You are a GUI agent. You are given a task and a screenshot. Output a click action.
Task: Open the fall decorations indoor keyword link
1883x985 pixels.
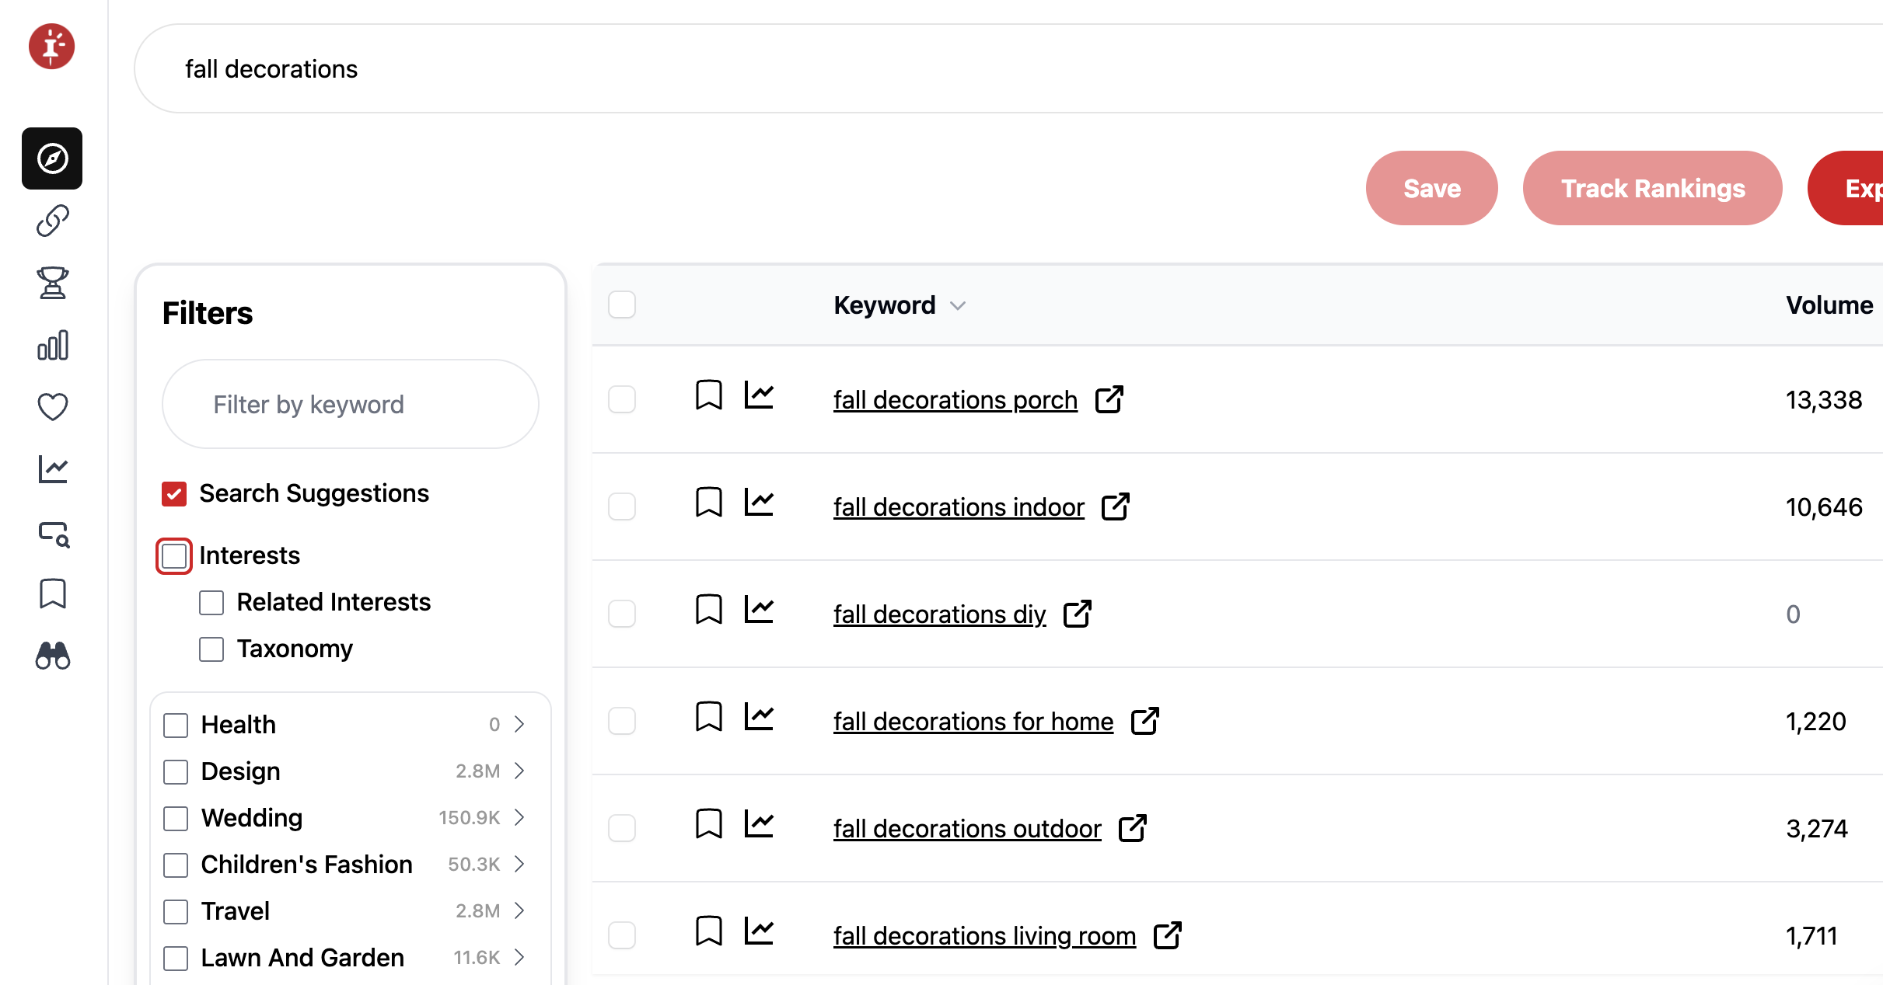pyautogui.click(x=959, y=507)
